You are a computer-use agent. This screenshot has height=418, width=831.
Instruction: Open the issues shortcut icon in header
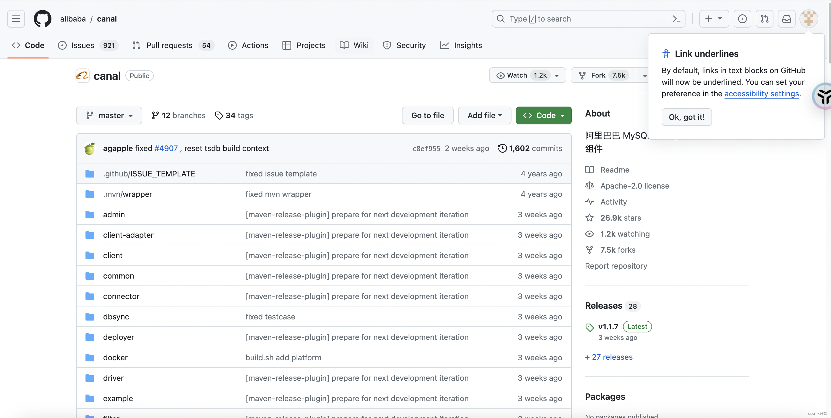point(742,19)
